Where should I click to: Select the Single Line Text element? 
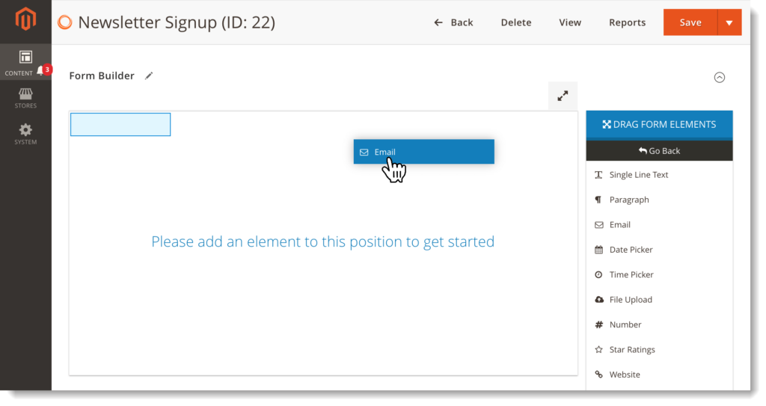638,175
